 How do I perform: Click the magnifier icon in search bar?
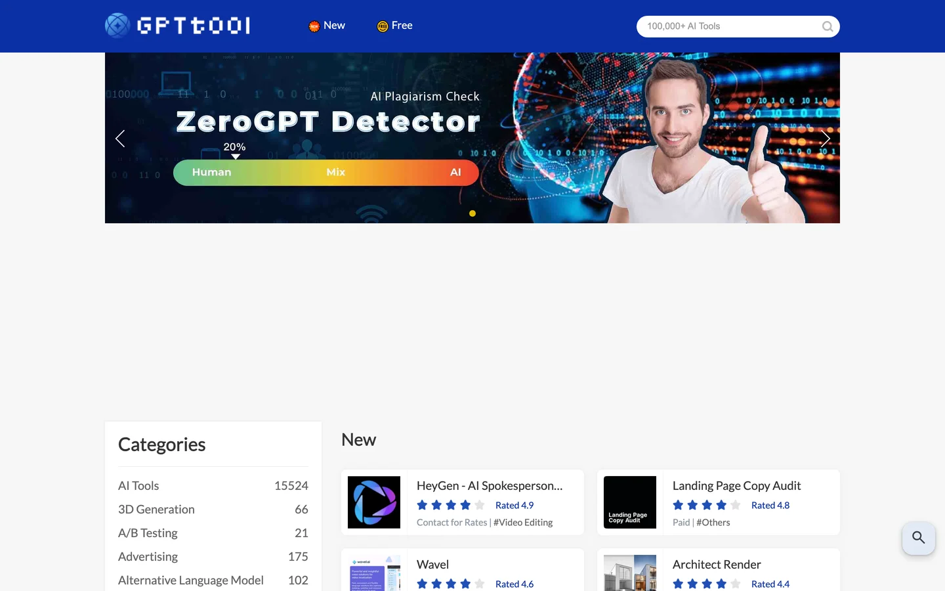point(828,26)
